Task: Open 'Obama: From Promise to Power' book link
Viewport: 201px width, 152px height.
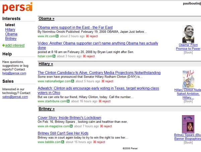Action: point(188,47)
